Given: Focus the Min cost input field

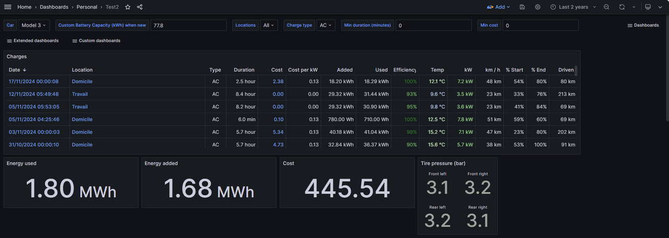Looking at the screenshot, I should point(540,25).
